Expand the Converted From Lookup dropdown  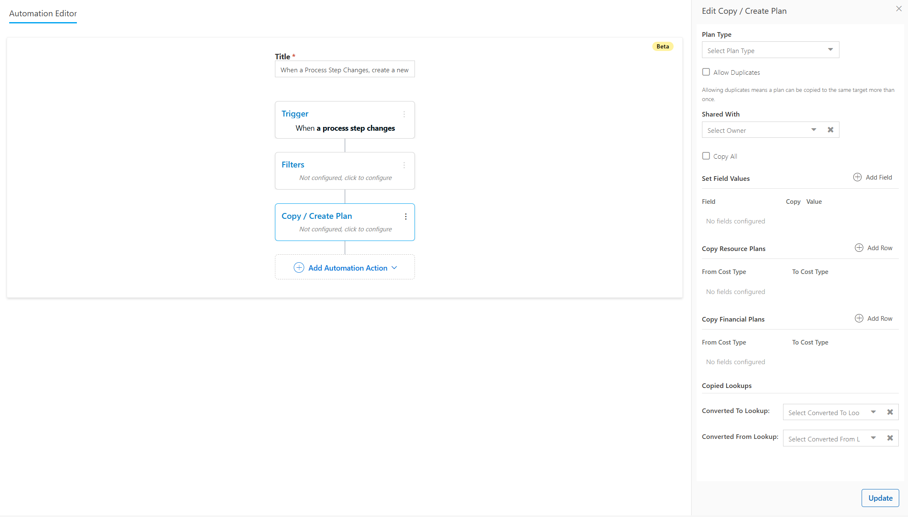coord(873,438)
